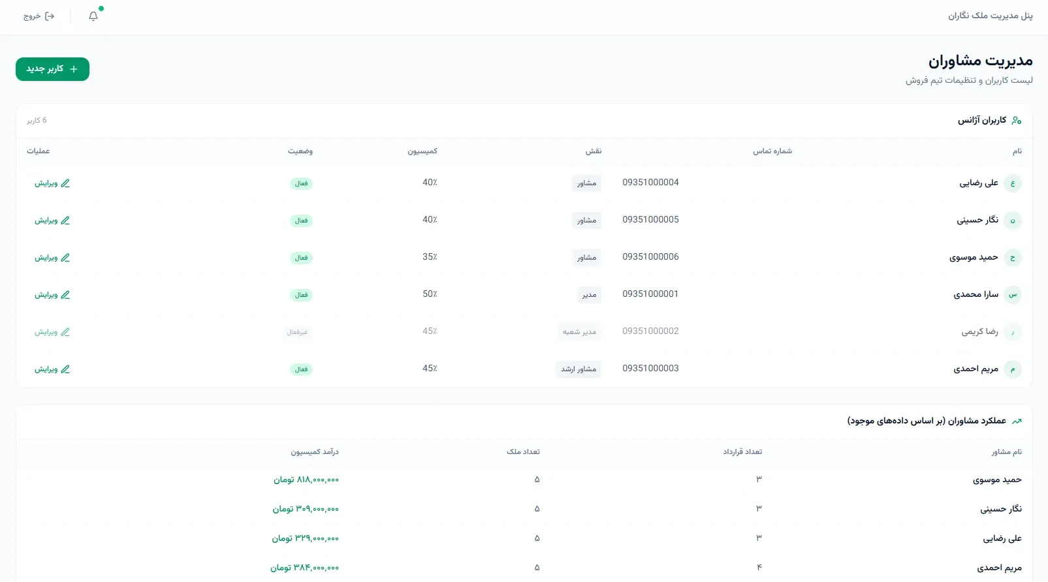
Task: Click the users icon beside کاربران آژانس
Action: pyautogui.click(x=1017, y=121)
